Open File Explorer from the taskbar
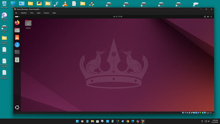 tap(92, 121)
